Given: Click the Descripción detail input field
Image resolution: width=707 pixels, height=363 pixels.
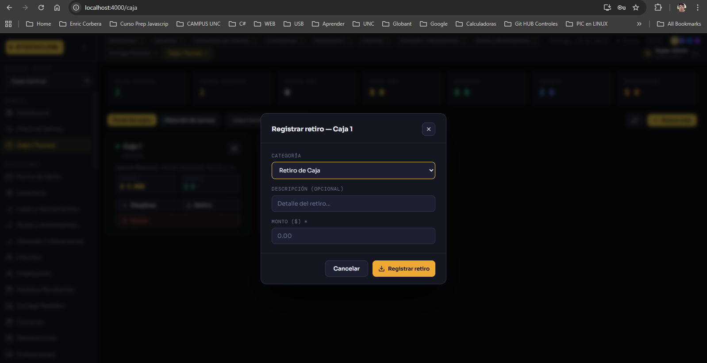Looking at the screenshot, I should point(353,204).
